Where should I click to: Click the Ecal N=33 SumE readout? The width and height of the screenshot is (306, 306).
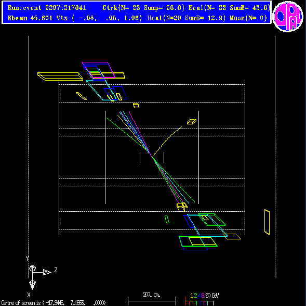[x=229, y=8]
